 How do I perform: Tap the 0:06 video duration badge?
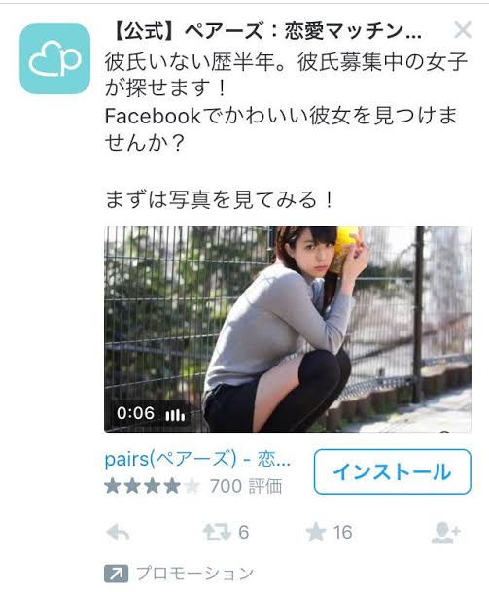tap(135, 413)
